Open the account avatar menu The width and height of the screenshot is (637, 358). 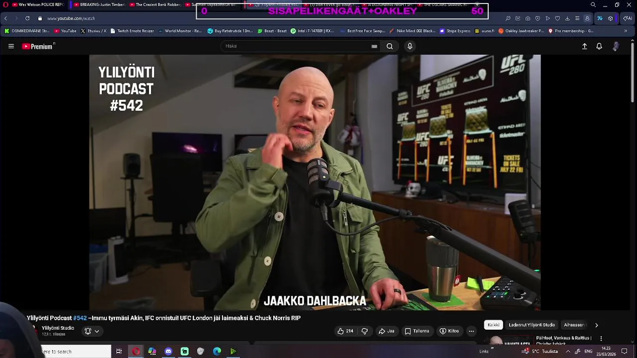(616, 46)
